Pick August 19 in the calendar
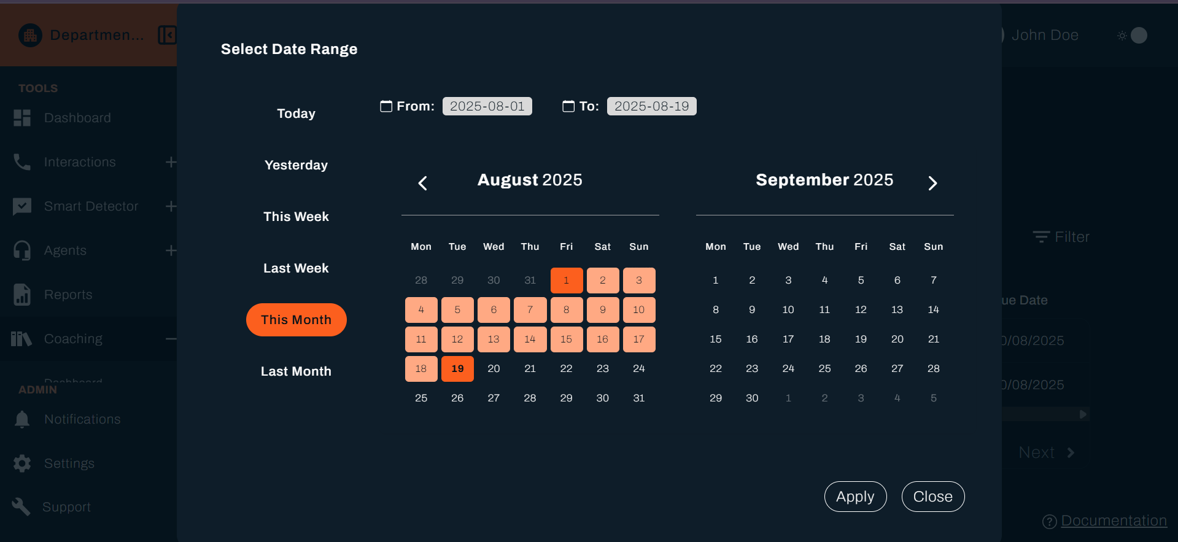1178x542 pixels. coord(457,369)
